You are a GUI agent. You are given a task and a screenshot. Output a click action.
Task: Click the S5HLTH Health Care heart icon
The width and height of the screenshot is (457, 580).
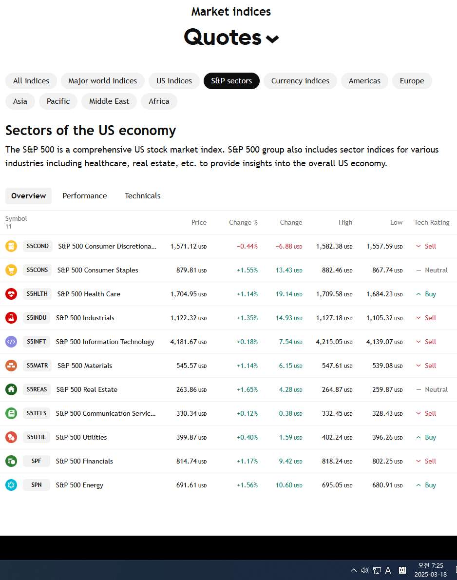click(x=11, y=294)
